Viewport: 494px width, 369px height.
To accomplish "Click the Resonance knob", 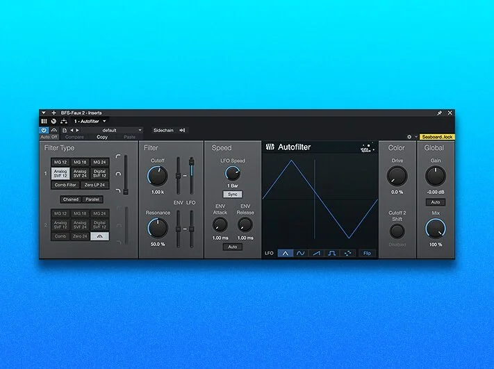I will tap(158, 228).
